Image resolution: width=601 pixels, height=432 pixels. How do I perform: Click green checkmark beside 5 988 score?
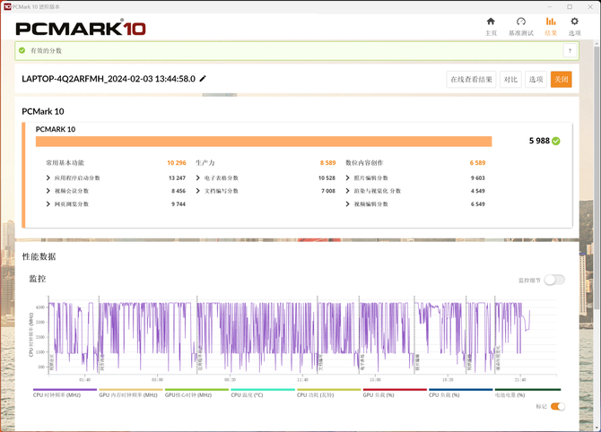tap(556, 141)
